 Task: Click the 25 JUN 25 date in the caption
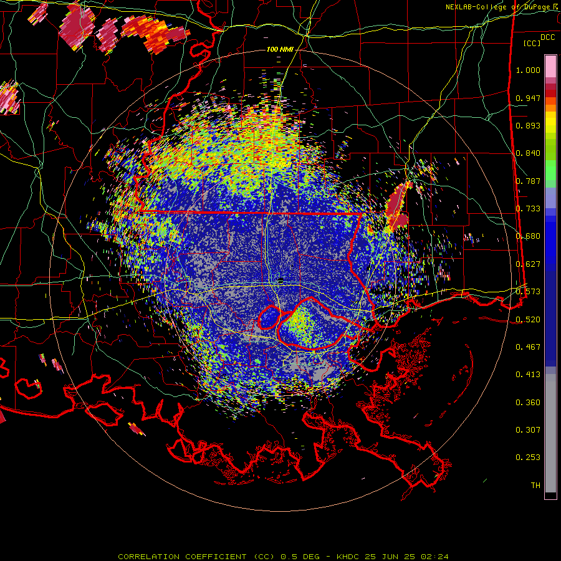(390, 557)
